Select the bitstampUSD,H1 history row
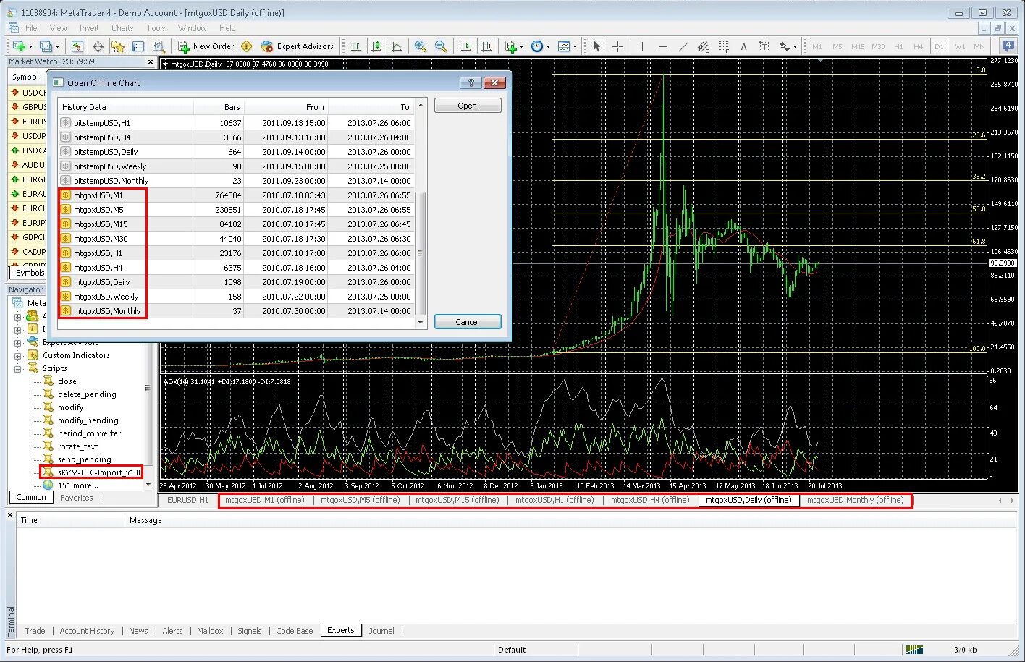This screenshot has height=662, width=1025. [x=236, y=123]
